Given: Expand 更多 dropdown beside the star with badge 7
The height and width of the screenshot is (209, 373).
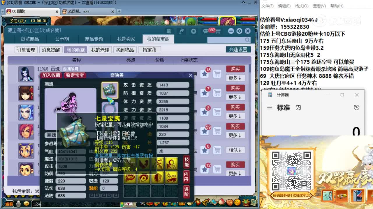Looking at the screenshot, I should pos(235,97).
